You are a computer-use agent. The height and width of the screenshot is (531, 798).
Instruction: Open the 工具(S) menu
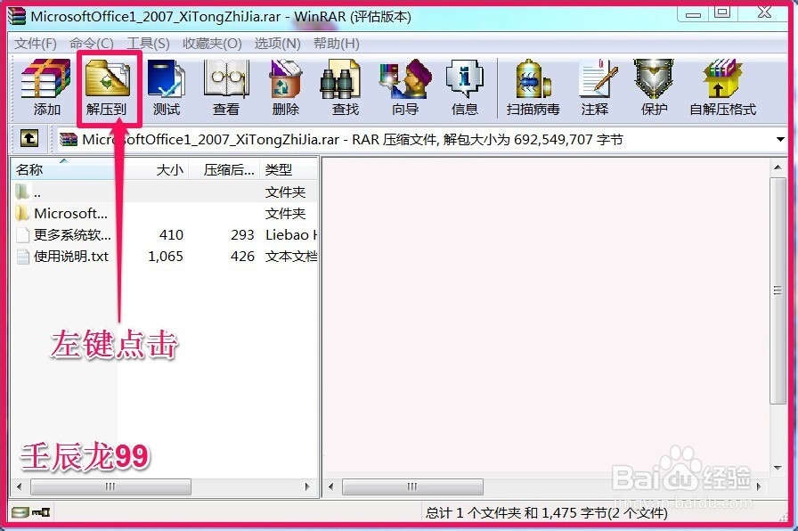(148, 44)
